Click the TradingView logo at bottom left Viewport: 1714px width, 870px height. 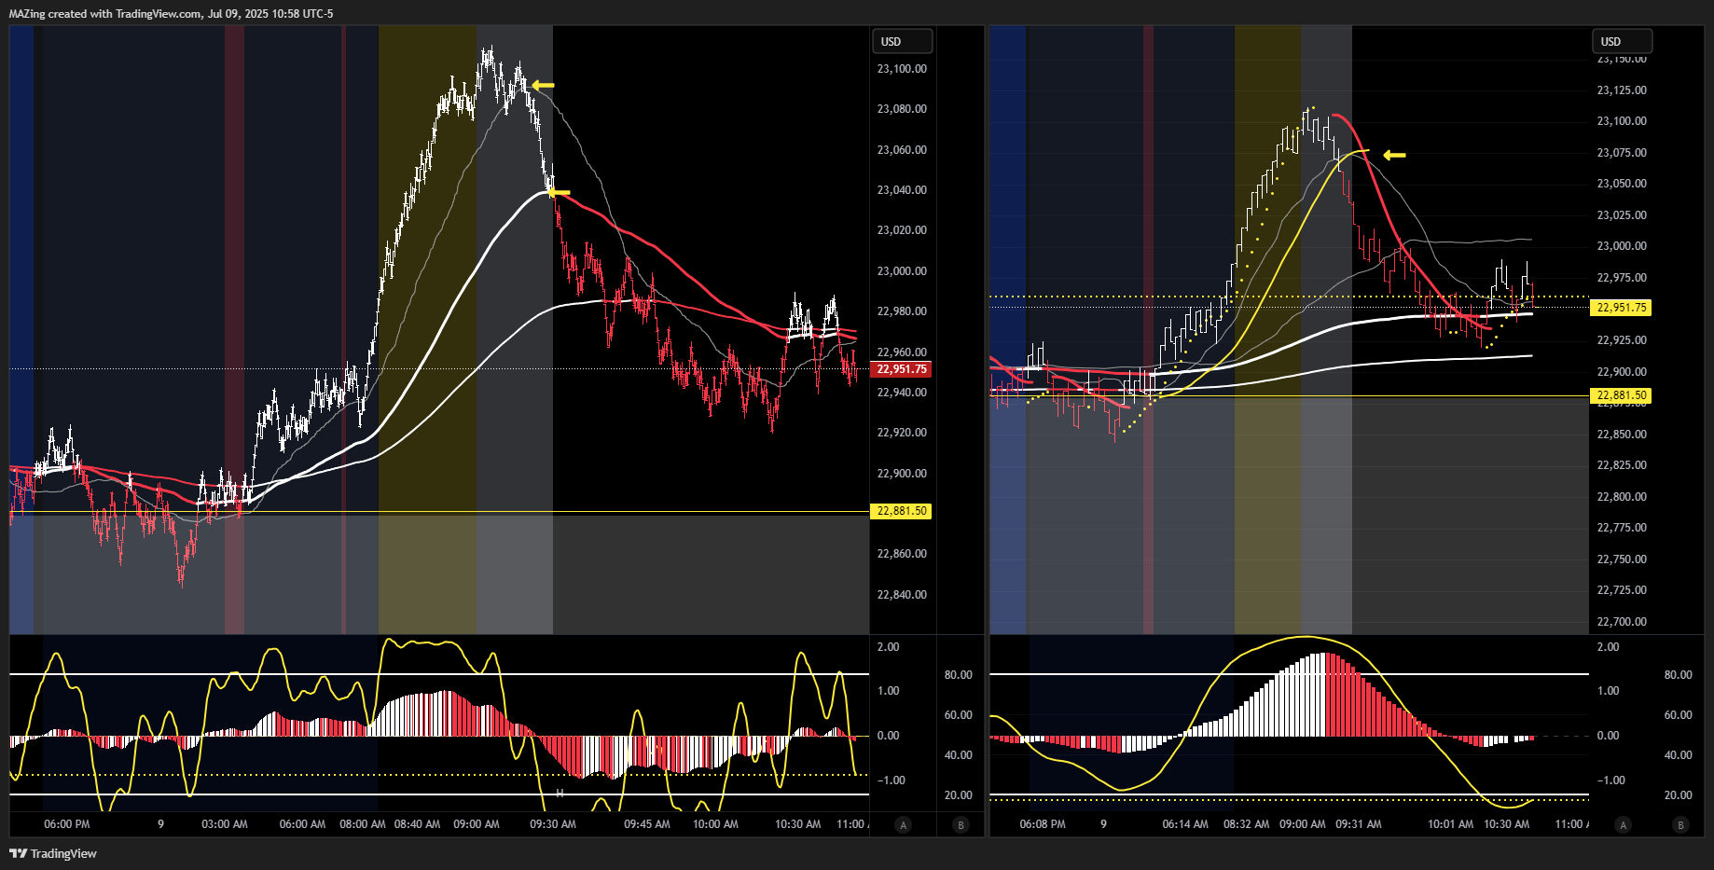(x=53, y=853)
